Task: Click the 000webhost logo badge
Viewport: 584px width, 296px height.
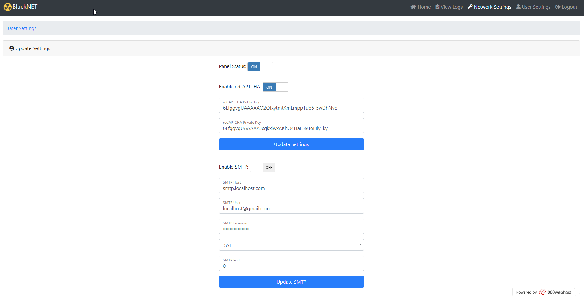Action: 544,292
